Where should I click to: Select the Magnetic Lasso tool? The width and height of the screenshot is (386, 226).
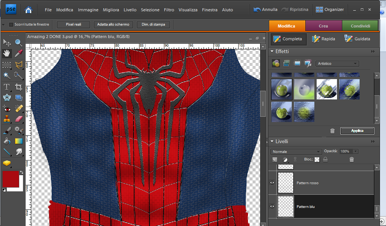(x=19, y=65)
